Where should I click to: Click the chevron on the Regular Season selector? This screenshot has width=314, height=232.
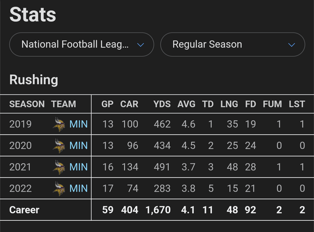(x=292, y=45)
